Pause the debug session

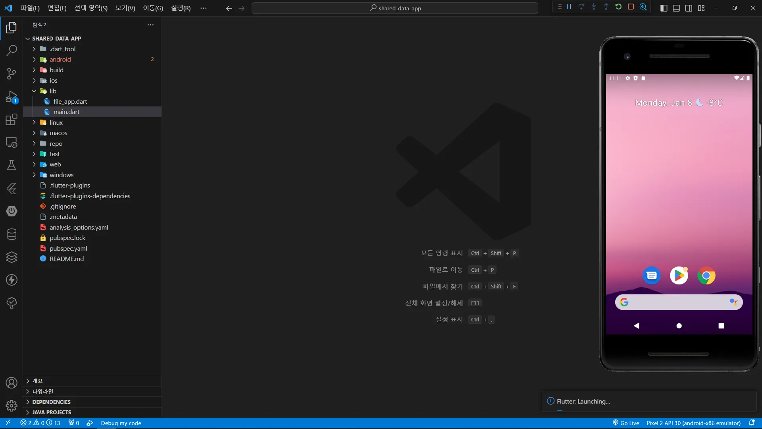tap(569, 7)
